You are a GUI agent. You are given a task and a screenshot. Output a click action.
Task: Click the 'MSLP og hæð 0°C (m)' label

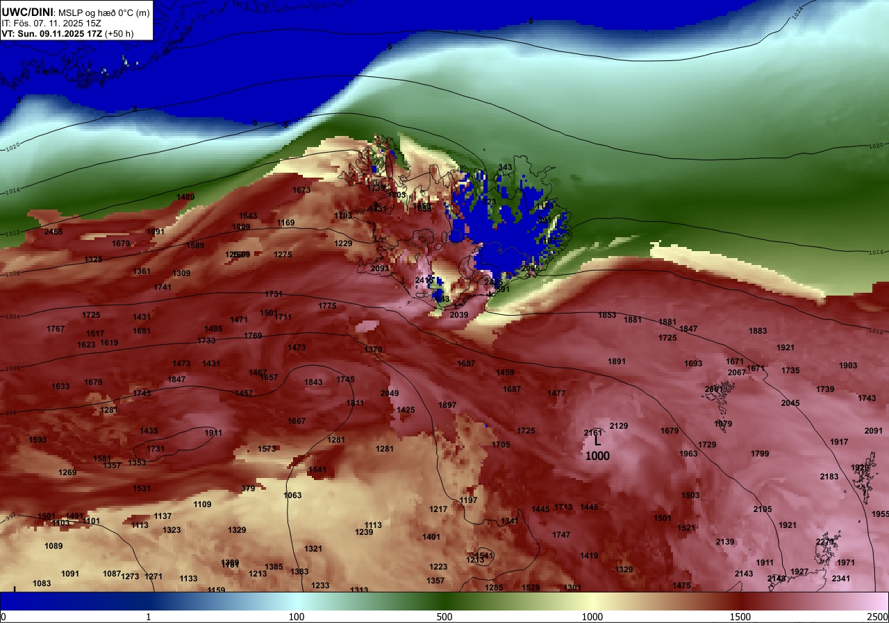point(103,13)
